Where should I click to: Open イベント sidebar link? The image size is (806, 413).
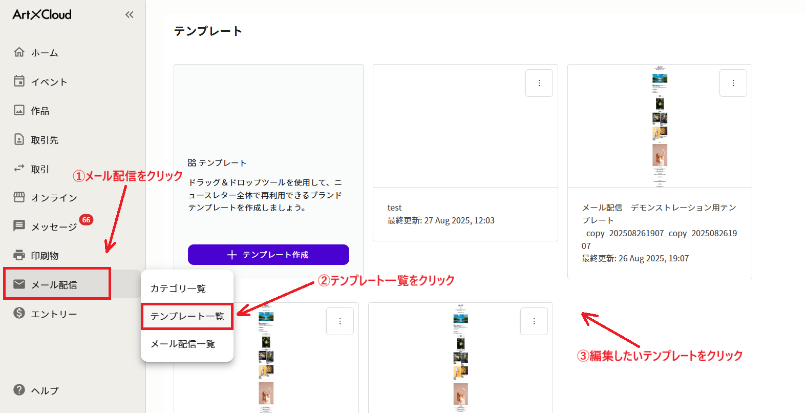pyautogui.click(x=49, y=82)
